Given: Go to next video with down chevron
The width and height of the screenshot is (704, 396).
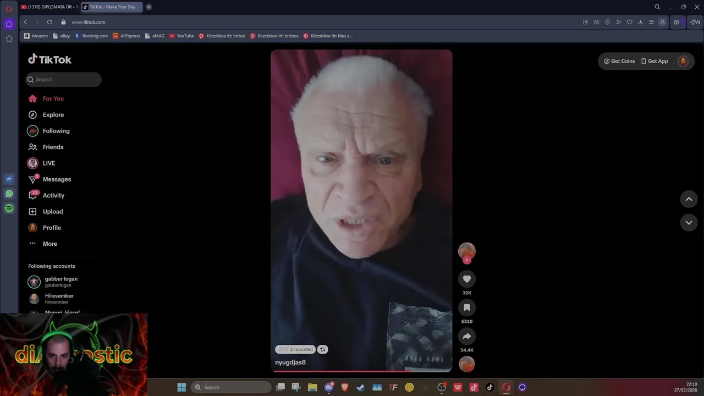Looking at the screenshot, I should [x=689, y=222].
